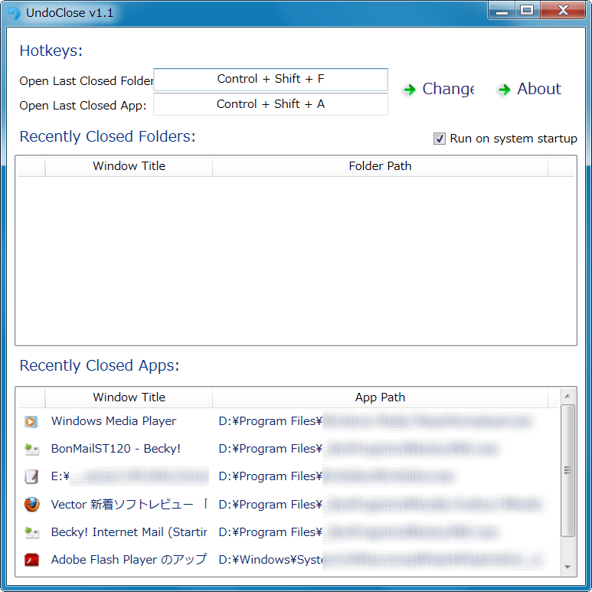Click the App Path column header
Viewport: 592px width, 592px height.
pyautogui.click(x=380, y=397)
